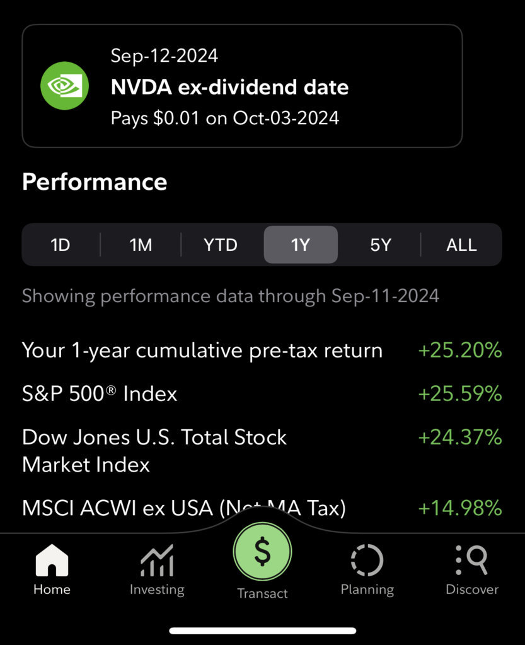
Task: Open NVDA ex-dividend date card
Action: pos(242,86)
